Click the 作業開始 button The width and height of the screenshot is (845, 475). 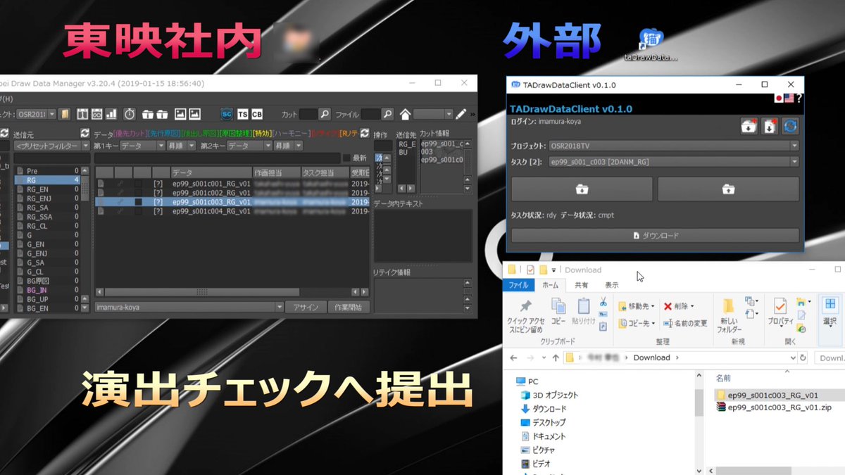click(349, 307)
